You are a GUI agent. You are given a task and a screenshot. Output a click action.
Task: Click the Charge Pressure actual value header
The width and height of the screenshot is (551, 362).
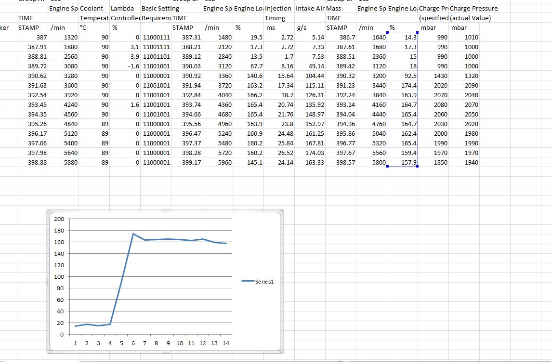tap(473, 9)
